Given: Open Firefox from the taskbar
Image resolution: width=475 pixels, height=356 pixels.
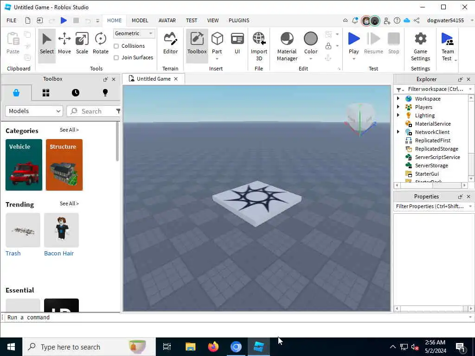Looking at the screenshot, I should click(x=213, y=347).
